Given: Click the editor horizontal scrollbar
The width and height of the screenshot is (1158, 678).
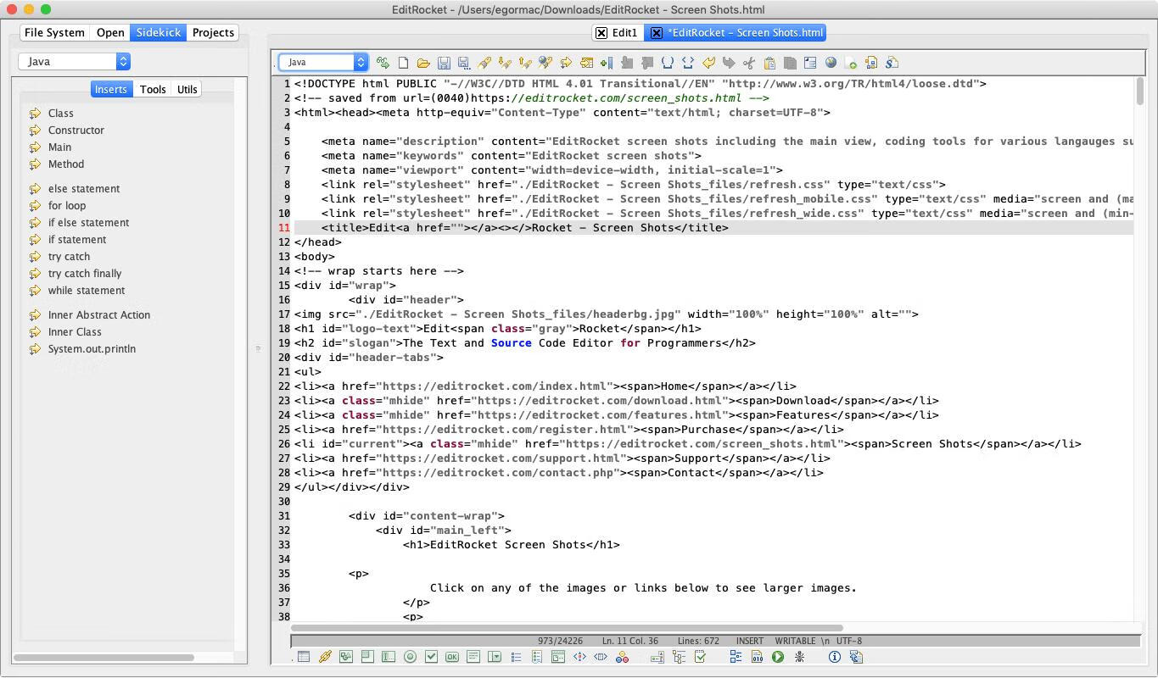Looking at the screenshot, I should 567,628.
